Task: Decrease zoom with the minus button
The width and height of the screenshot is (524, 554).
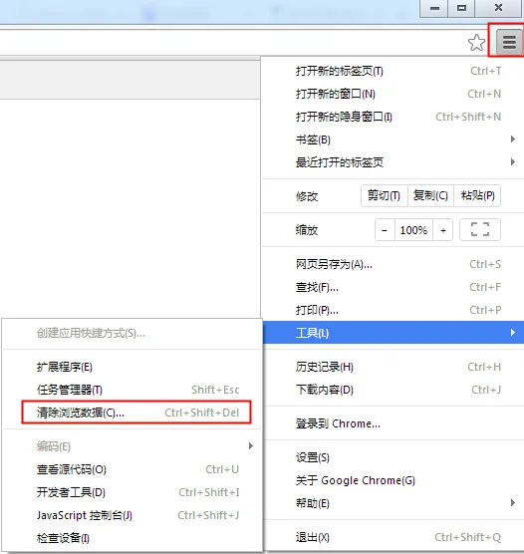Action: tap(385, 230)
